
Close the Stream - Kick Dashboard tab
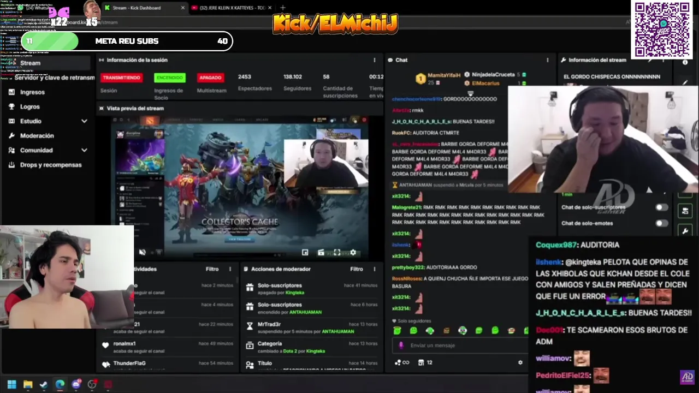[183, 8]
